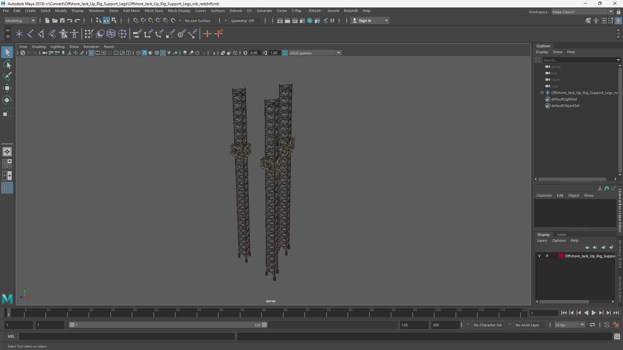This screenshot has height=350, width=623.
Task: Expand Offshore_Jack_Up_Rig_Support_Legs node in Outliner
Action: pos(542,93)
